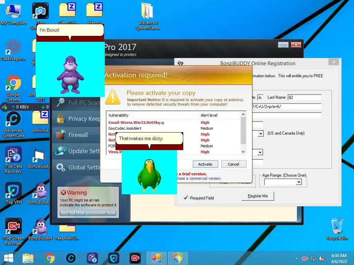Click the Vulnerability column header
Screen dimensions: 354x265
pyautogui.click(x=152, y=115)
